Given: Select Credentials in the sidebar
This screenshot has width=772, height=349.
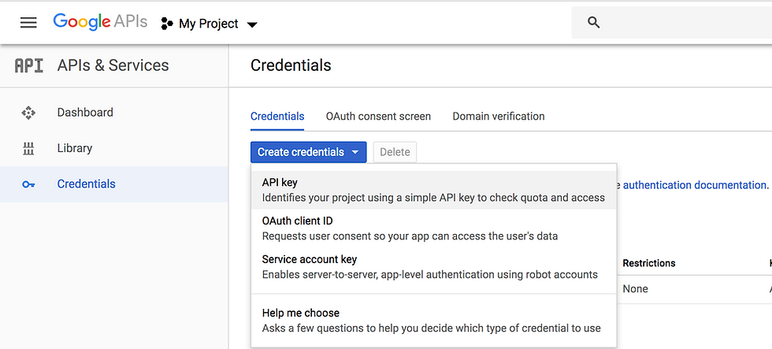Looking at the screenshot, I should [114, 184].
